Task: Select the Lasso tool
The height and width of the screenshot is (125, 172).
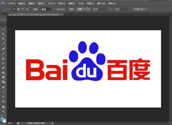Action: click(3, 29)
